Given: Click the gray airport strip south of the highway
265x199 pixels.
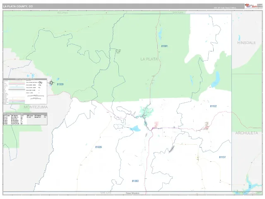Looking at the screenshot, I should [171, 149].
